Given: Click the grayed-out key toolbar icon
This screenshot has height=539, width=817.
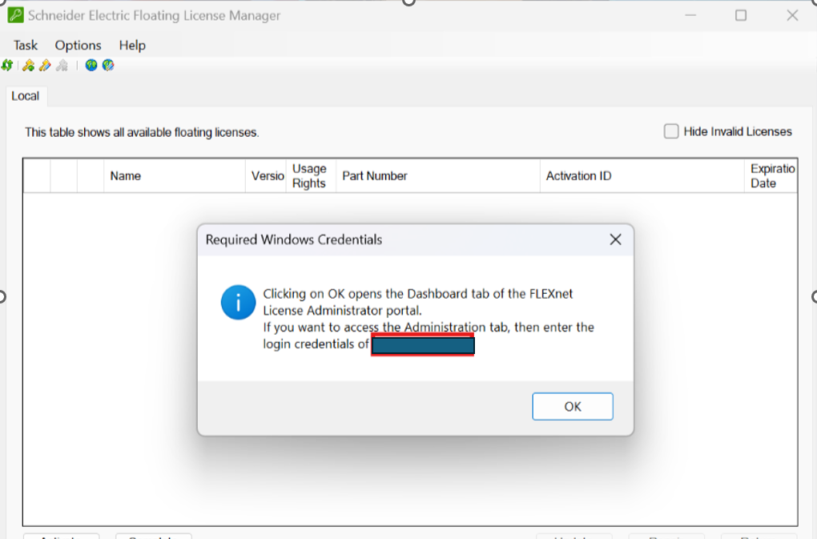Looking at the screenshot, I should click(62, 65).
